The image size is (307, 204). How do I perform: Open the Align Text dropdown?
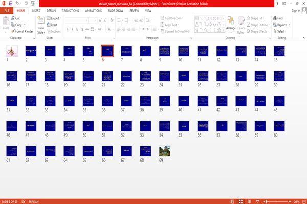tap(169, 25)
